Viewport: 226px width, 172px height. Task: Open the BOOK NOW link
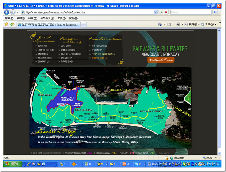pos(97,50)
